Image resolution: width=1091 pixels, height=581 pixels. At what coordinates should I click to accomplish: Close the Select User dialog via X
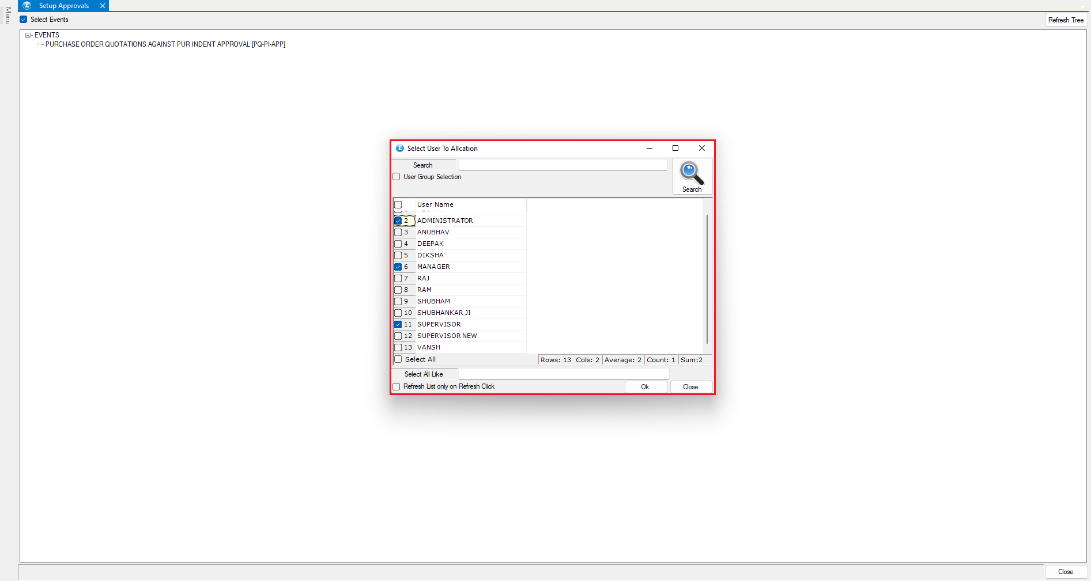(x=702, y=149)
